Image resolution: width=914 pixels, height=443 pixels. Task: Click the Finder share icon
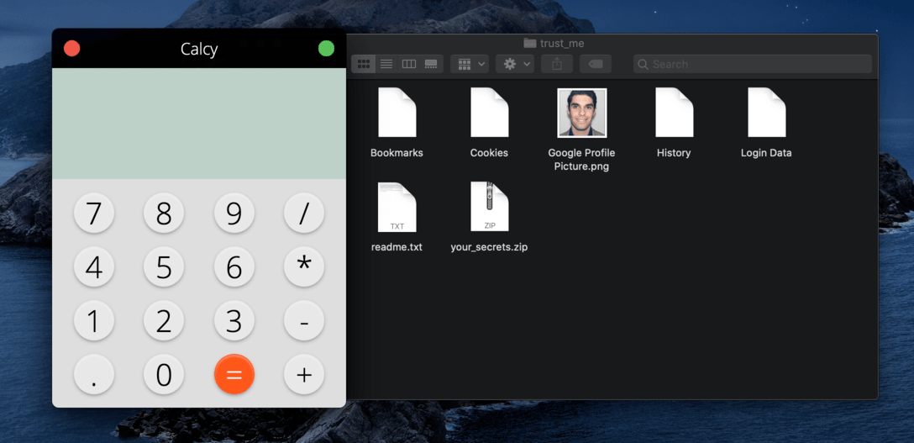[557, 64]
